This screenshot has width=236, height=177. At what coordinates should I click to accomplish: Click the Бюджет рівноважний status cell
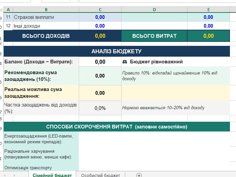[176, 62]
